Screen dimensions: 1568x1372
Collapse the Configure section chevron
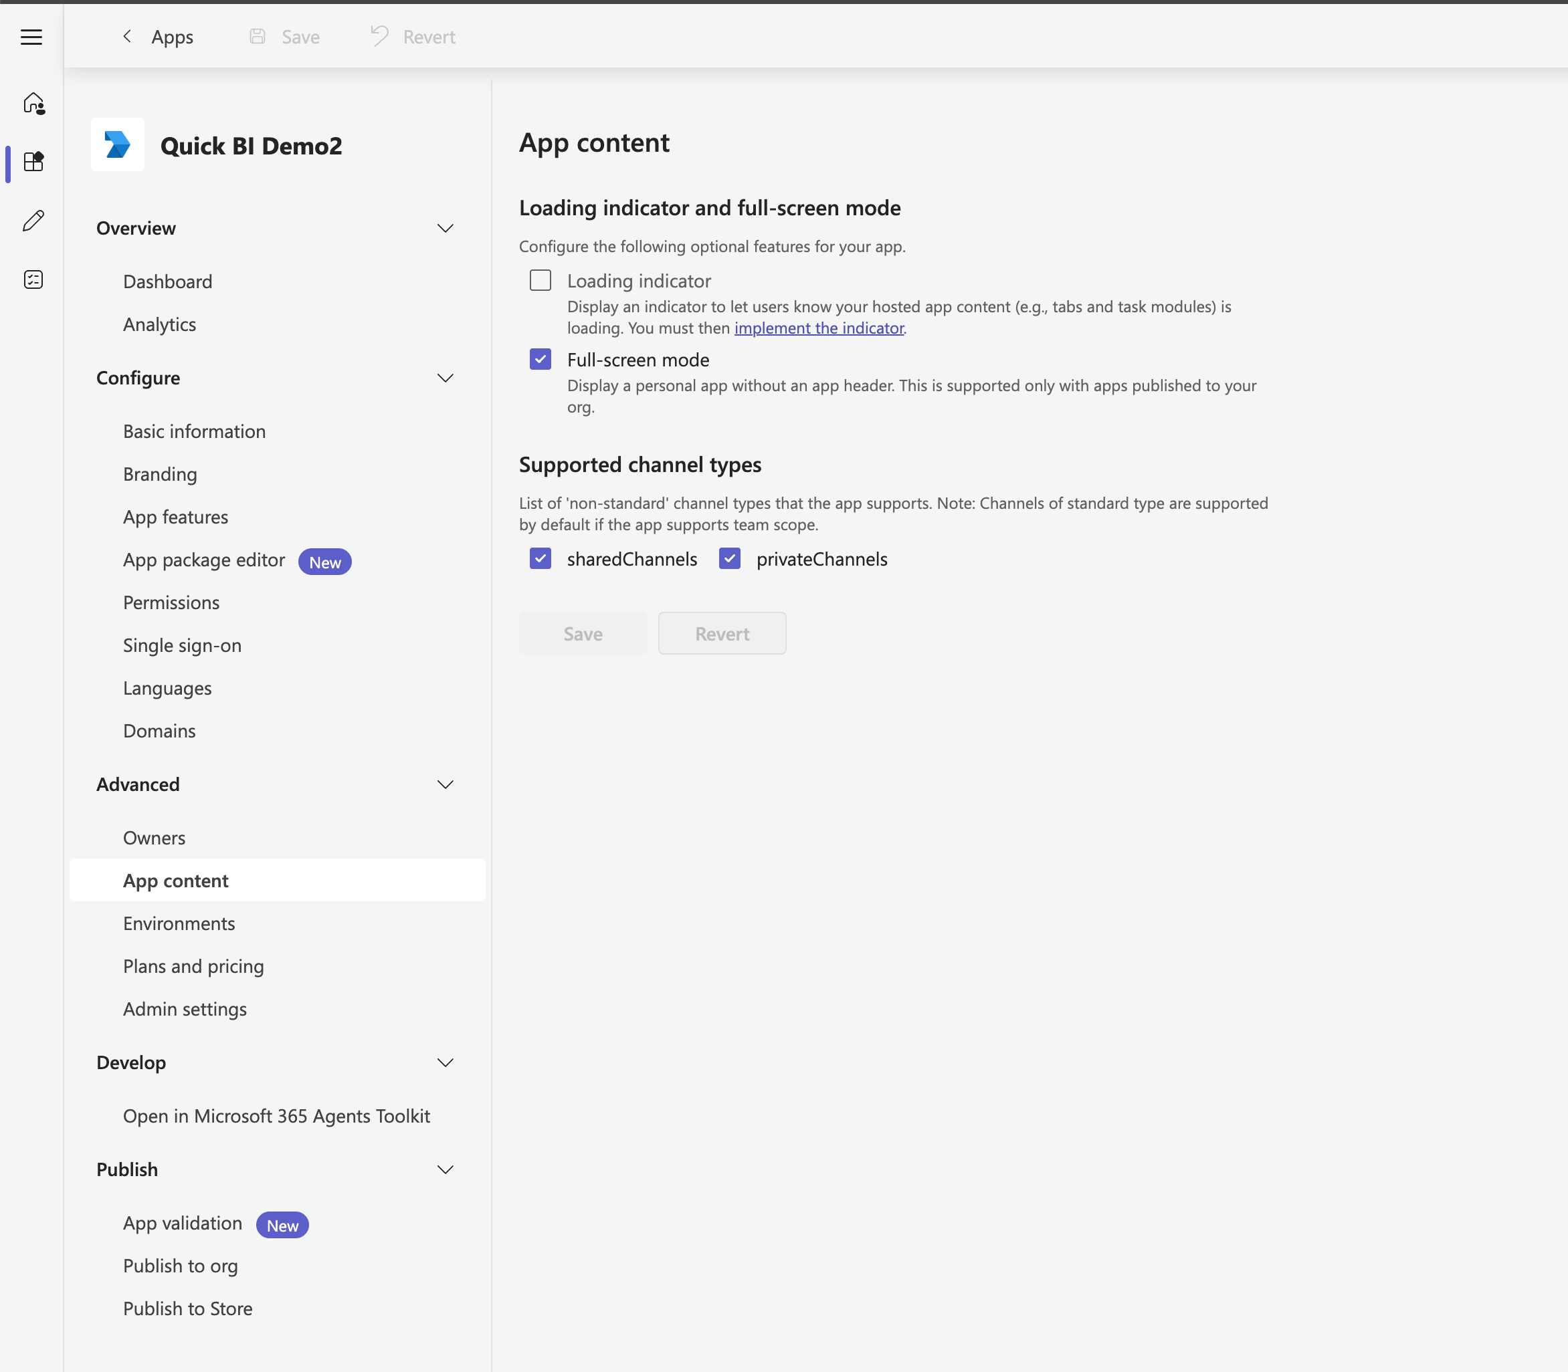click(x=445, y=378)
